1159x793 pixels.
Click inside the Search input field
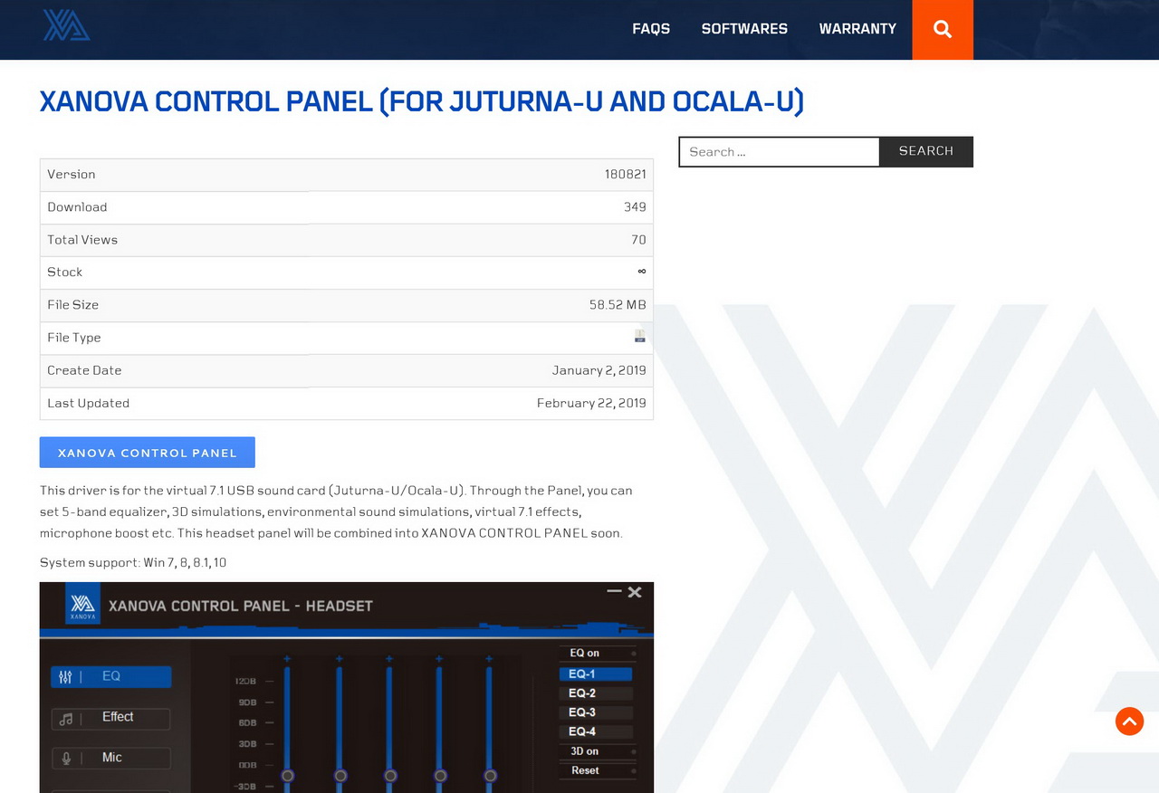pos(779,151)
